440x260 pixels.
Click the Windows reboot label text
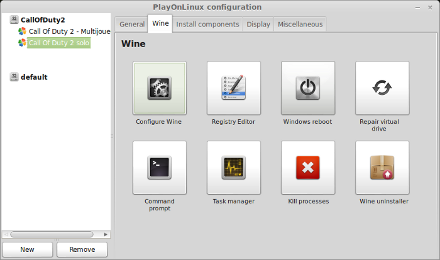pyautogui.click(x=307, y=122)
